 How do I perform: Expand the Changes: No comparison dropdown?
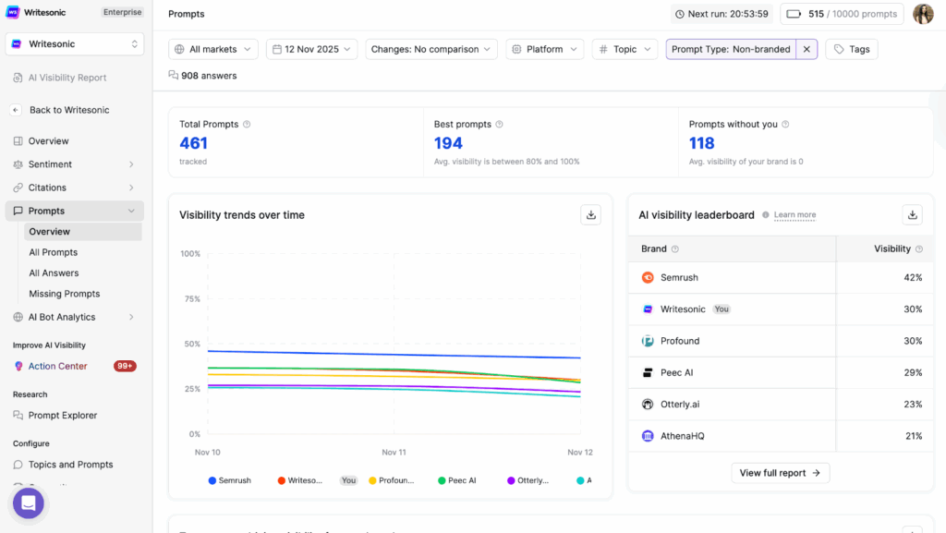pos(431,48)
